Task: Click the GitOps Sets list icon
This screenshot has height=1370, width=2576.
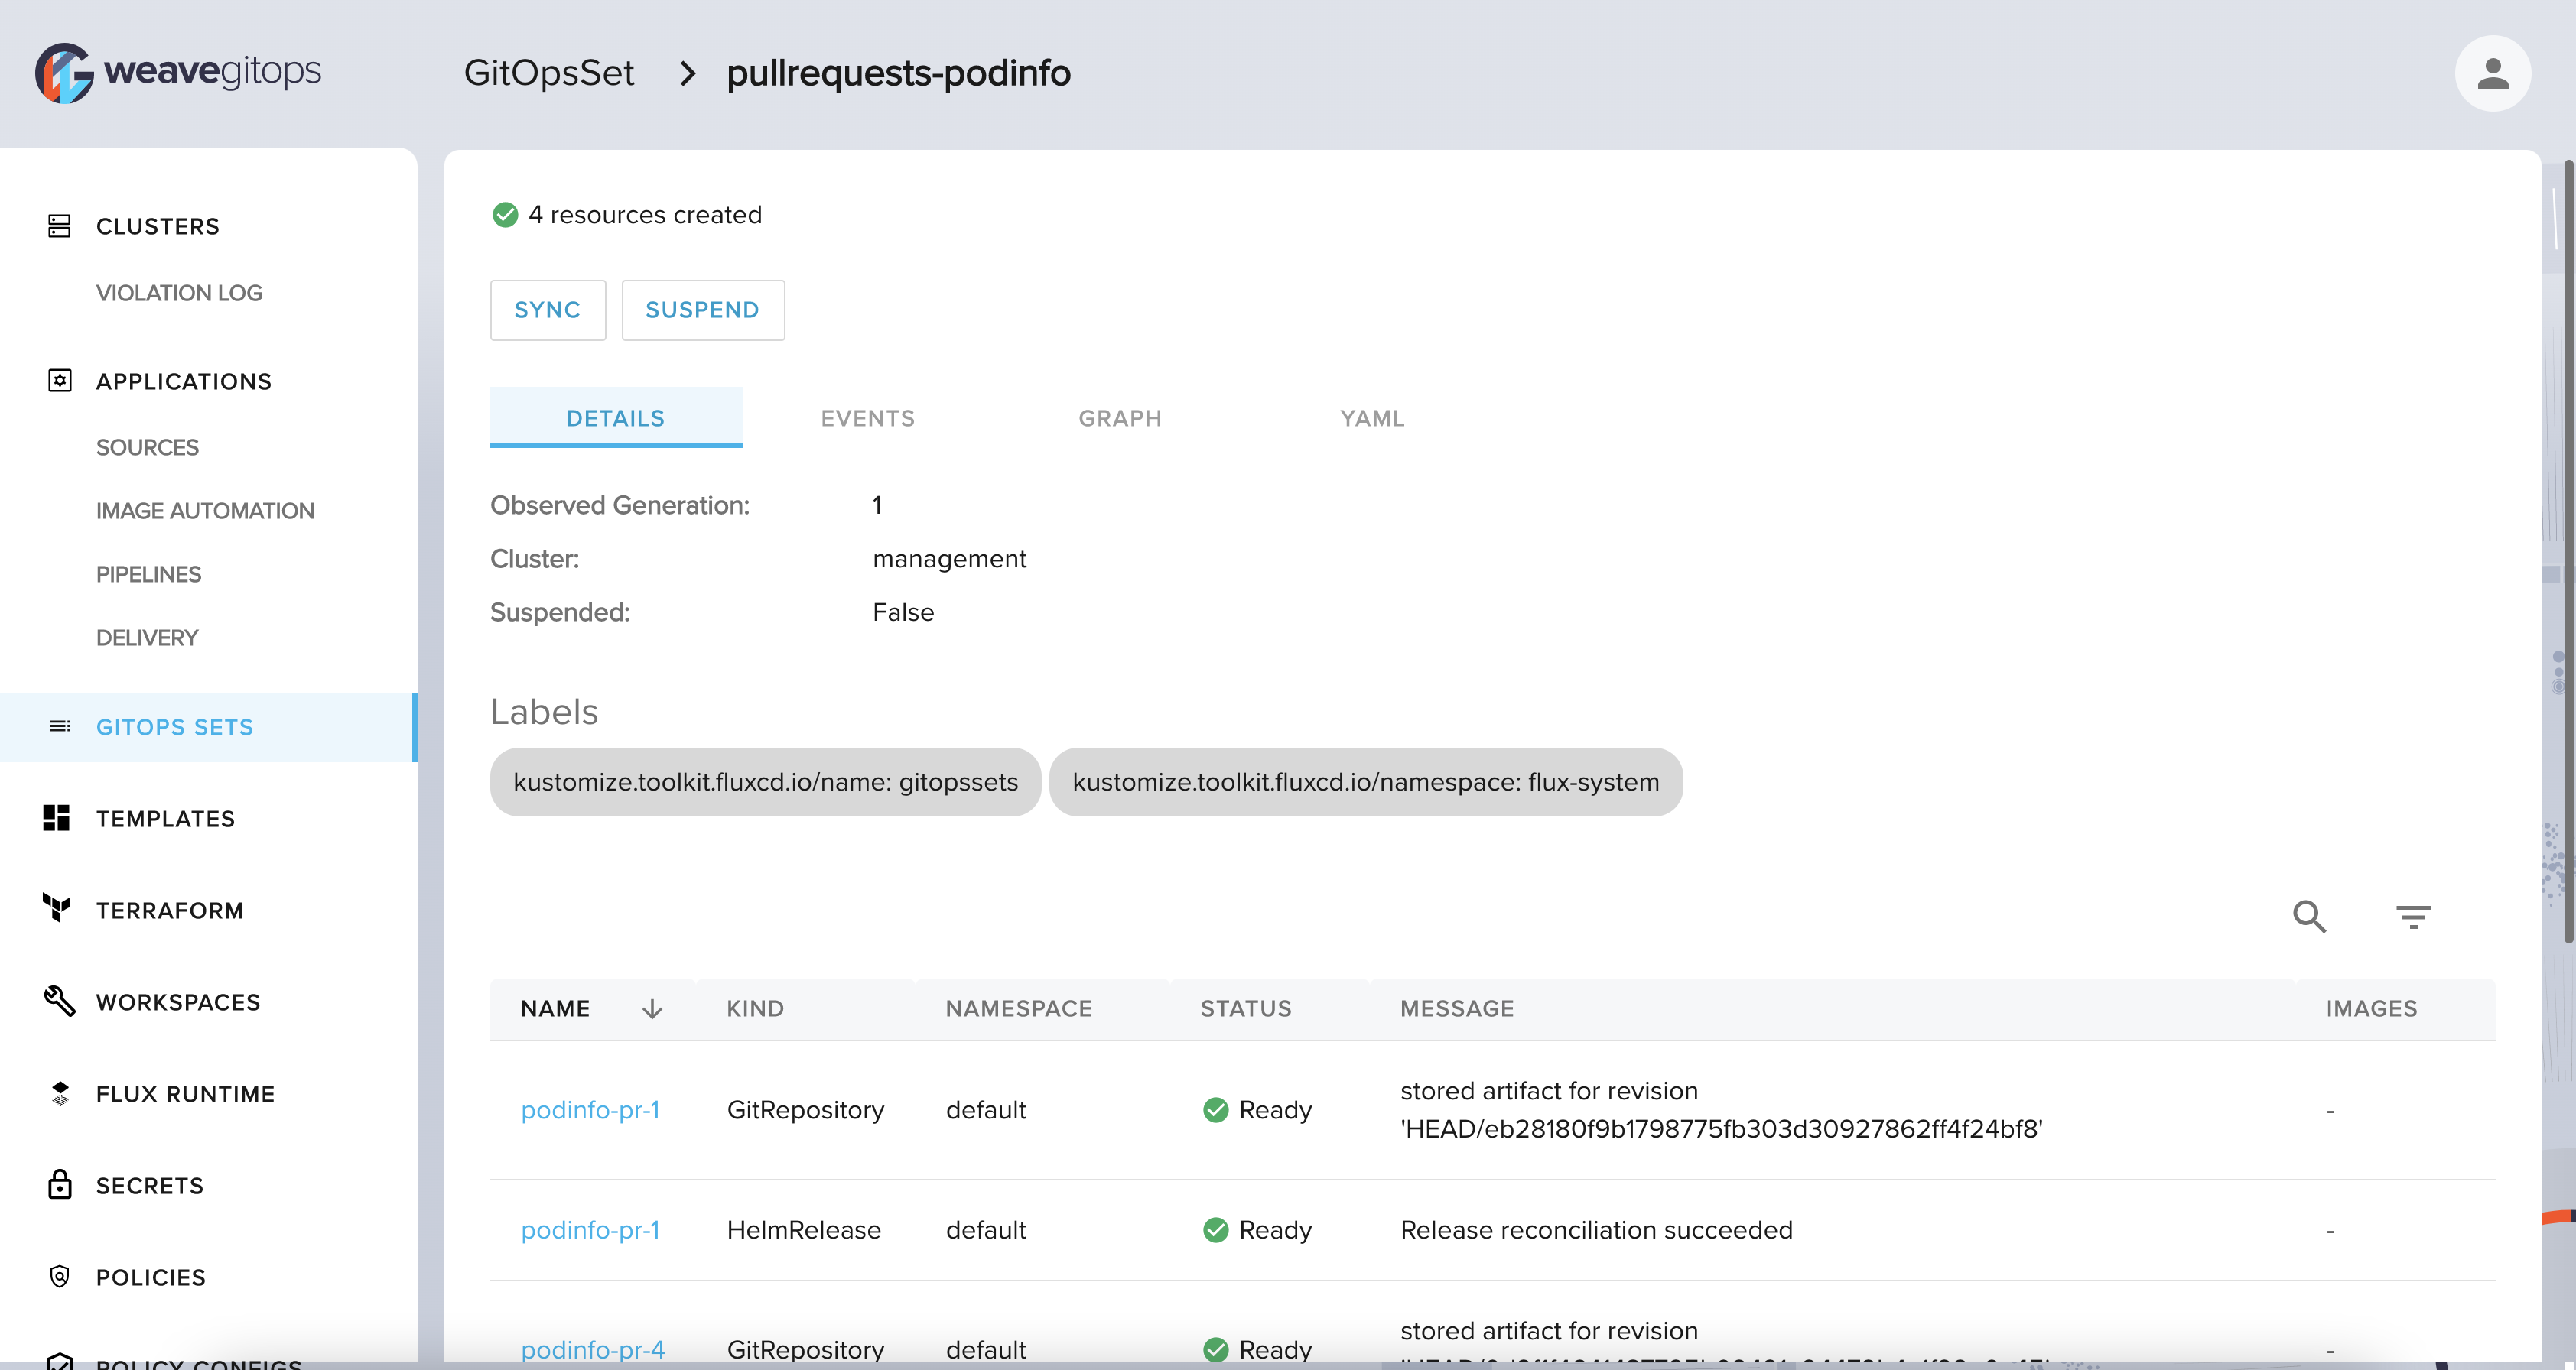Action: point(61,726)
